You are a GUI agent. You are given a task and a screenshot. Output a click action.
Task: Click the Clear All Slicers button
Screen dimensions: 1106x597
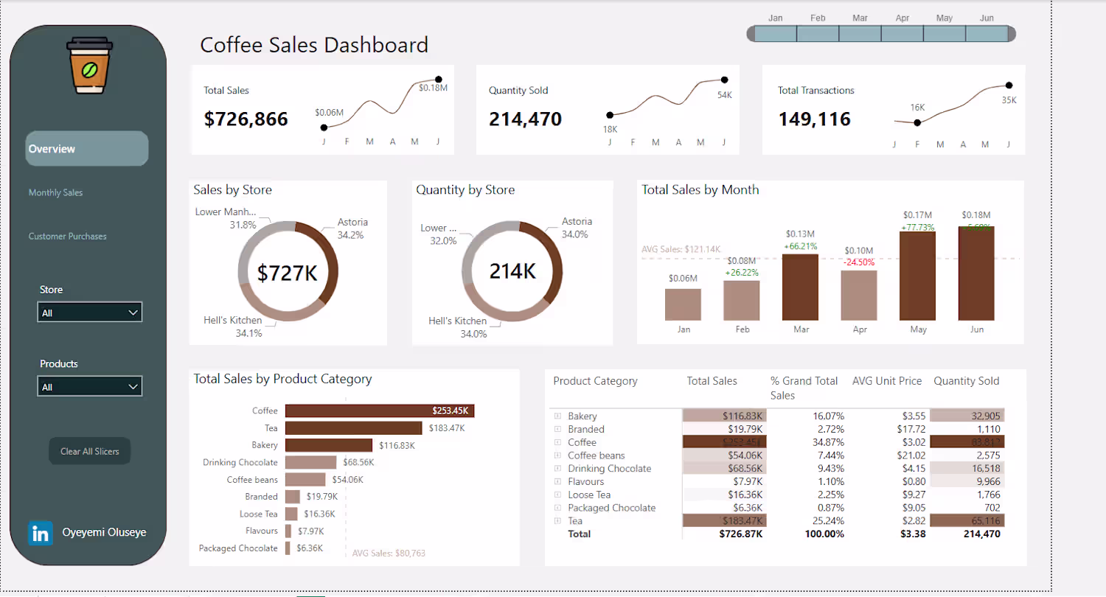[x=89, y=451]
